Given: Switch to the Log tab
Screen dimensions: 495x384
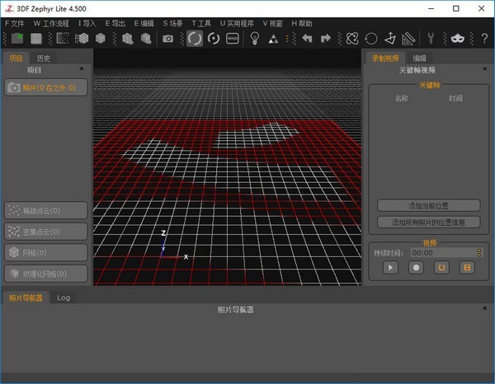Looking at the screenshot, I should click(x=64, y=297).
